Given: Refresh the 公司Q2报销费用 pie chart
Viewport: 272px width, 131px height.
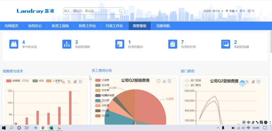Looking at the screenshot, I should coord(159,81).
